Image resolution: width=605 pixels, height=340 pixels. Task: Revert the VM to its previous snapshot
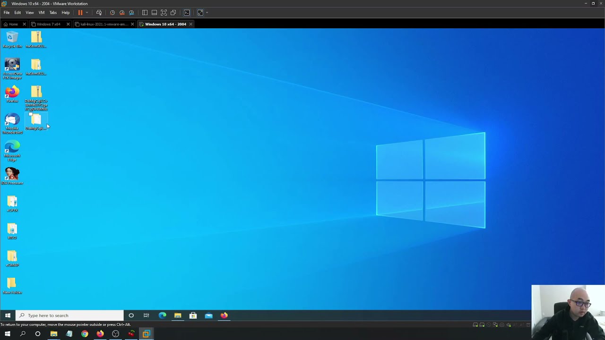[x=122, y=13]
